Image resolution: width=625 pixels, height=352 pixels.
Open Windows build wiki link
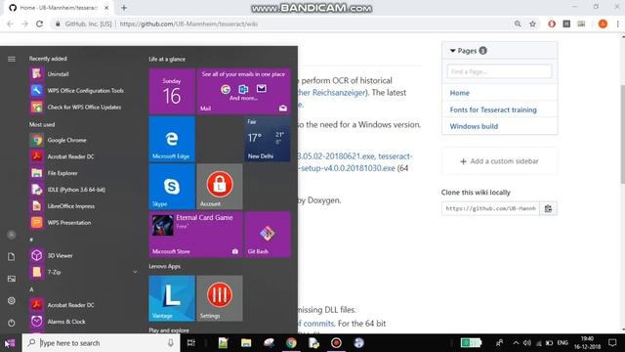coord(474,126)
